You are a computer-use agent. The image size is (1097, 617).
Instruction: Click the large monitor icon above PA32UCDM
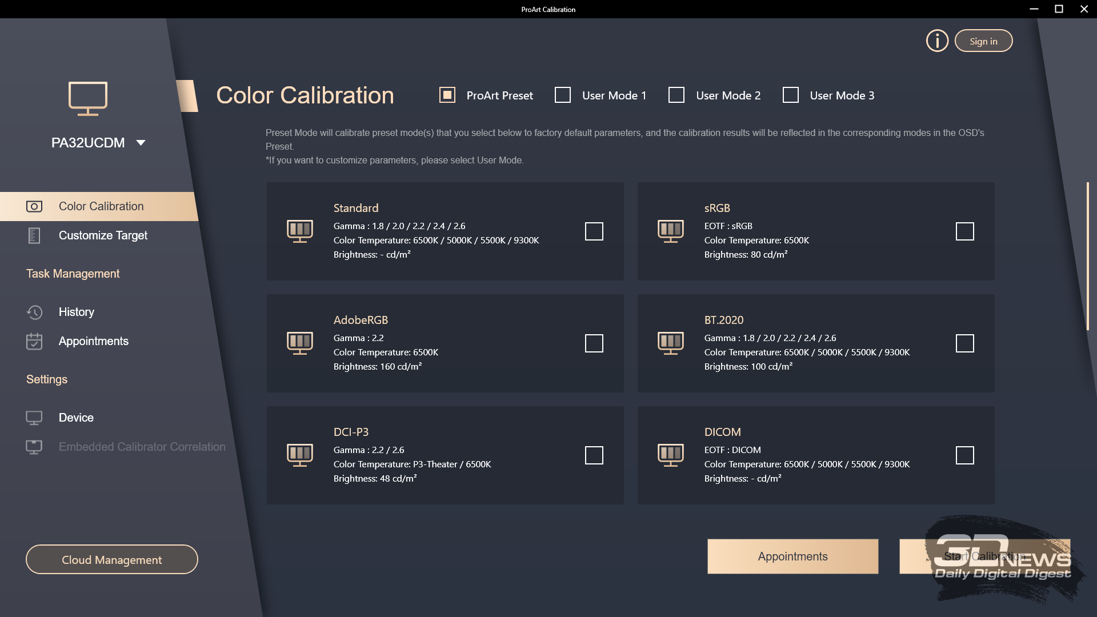[x=88, y=99]
